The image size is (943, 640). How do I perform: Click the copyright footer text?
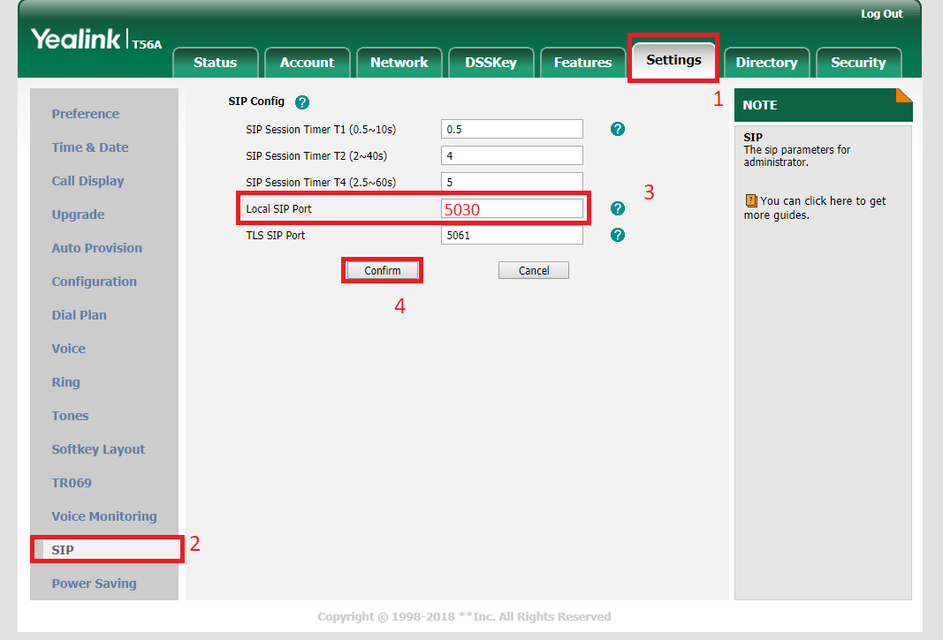tap(464, 616)
